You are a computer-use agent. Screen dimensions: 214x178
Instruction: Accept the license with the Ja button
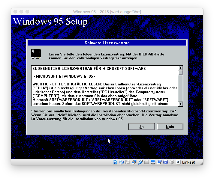[142, 127]
